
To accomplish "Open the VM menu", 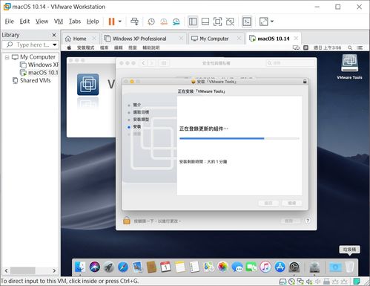I will click(x=59, y=22).
